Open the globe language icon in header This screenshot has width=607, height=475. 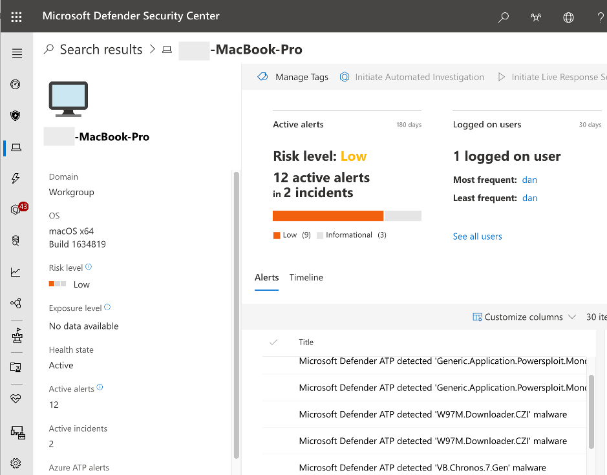568,17
